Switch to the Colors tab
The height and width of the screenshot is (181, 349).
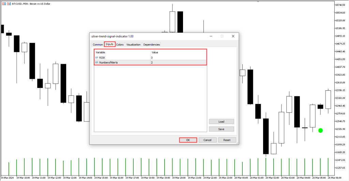[120, 44]
